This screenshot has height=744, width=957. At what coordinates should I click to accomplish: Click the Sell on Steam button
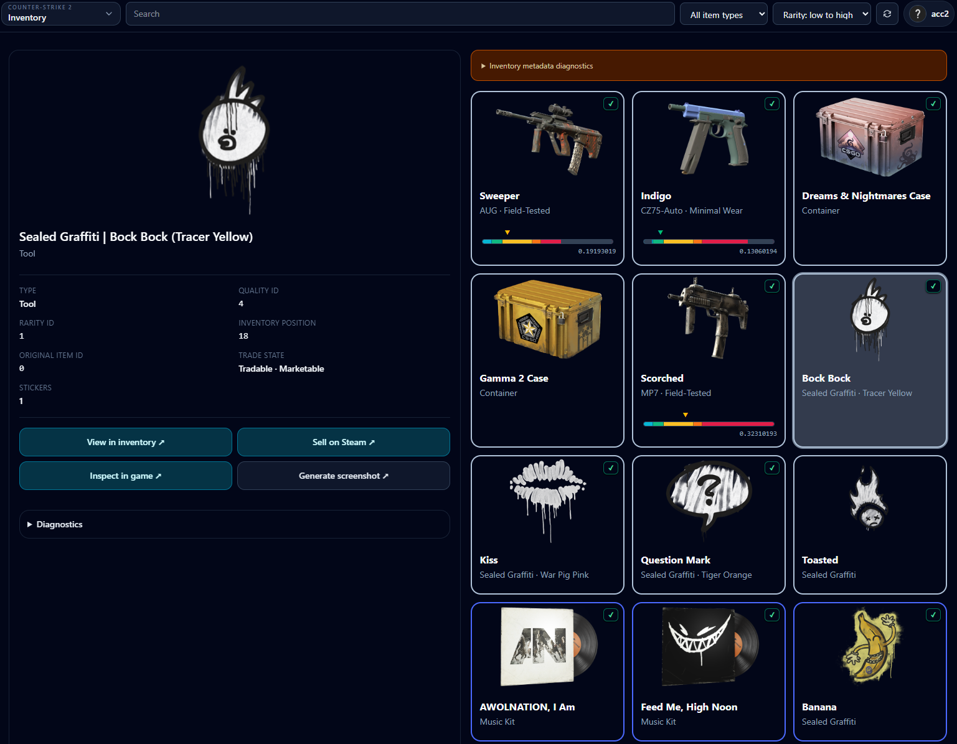tap(344, 442)
